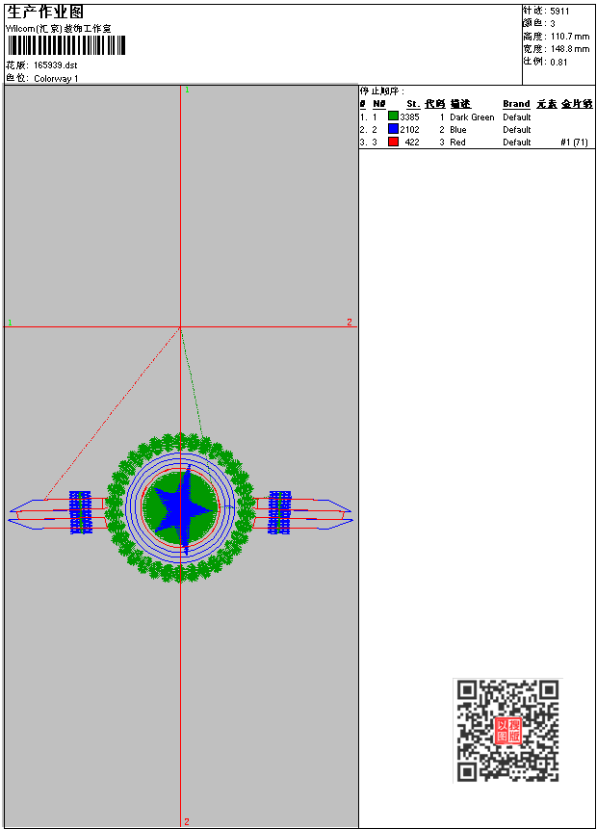Screen dimensions: 597x829
Task: Click the right blue stitched block on wing
Action: click(280, 512)
